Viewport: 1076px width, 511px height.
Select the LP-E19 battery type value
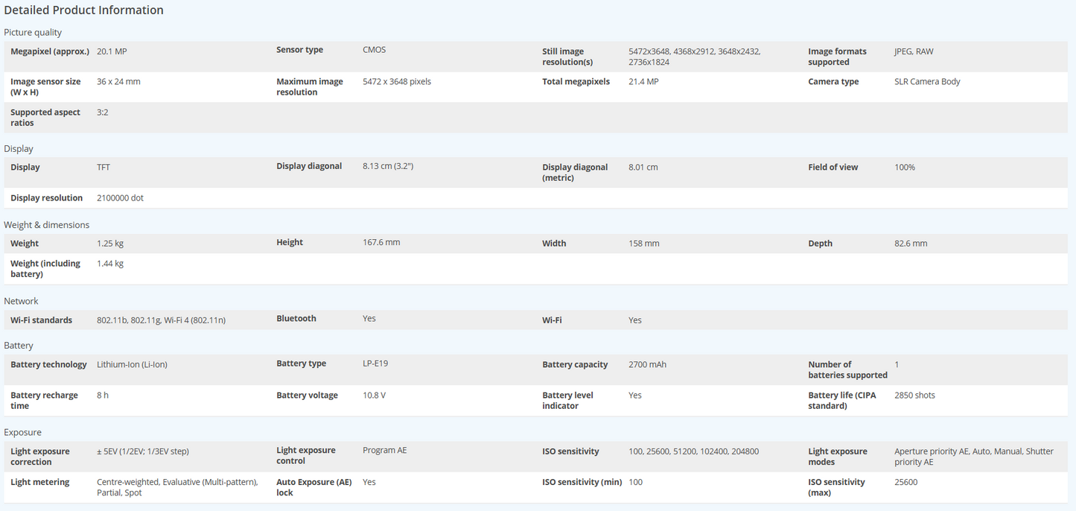(x=375, y=364)
